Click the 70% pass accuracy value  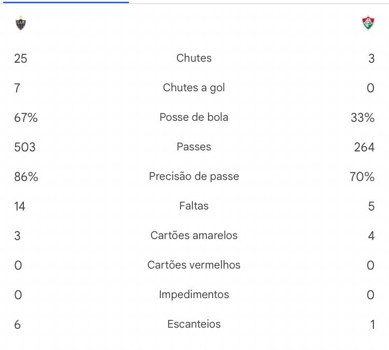coord(362,177)
